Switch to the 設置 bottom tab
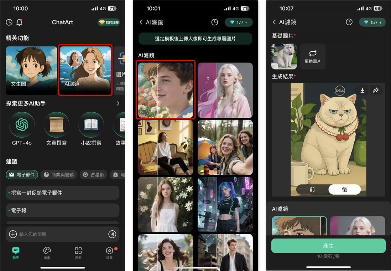391x271 pixels. coord(110,253)
